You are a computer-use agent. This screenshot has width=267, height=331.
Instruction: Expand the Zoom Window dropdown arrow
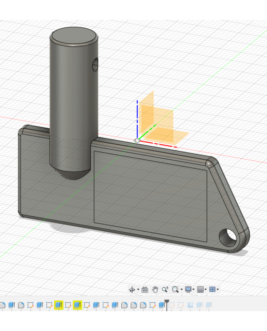(181, 290)
